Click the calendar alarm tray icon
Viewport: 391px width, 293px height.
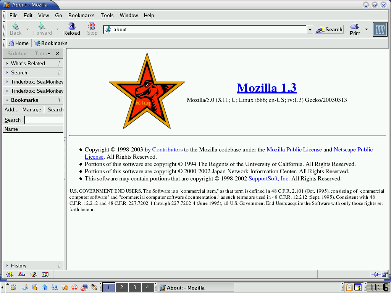click(x=358, y=287)
